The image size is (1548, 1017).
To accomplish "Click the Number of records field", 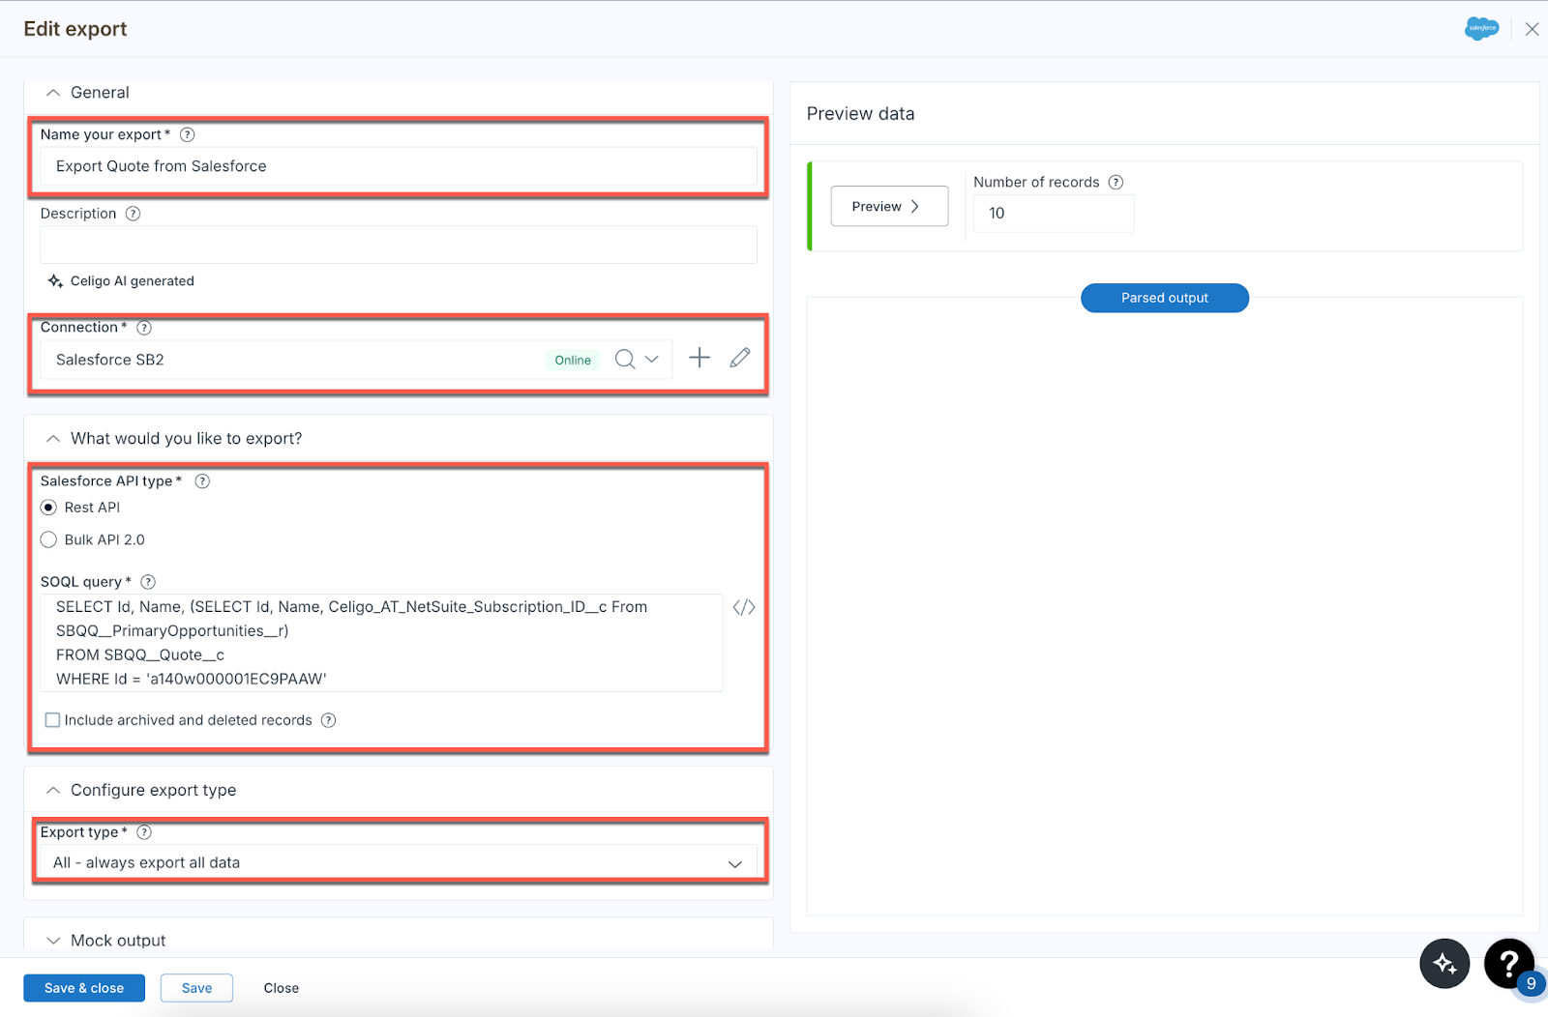I will [1054, 214].
